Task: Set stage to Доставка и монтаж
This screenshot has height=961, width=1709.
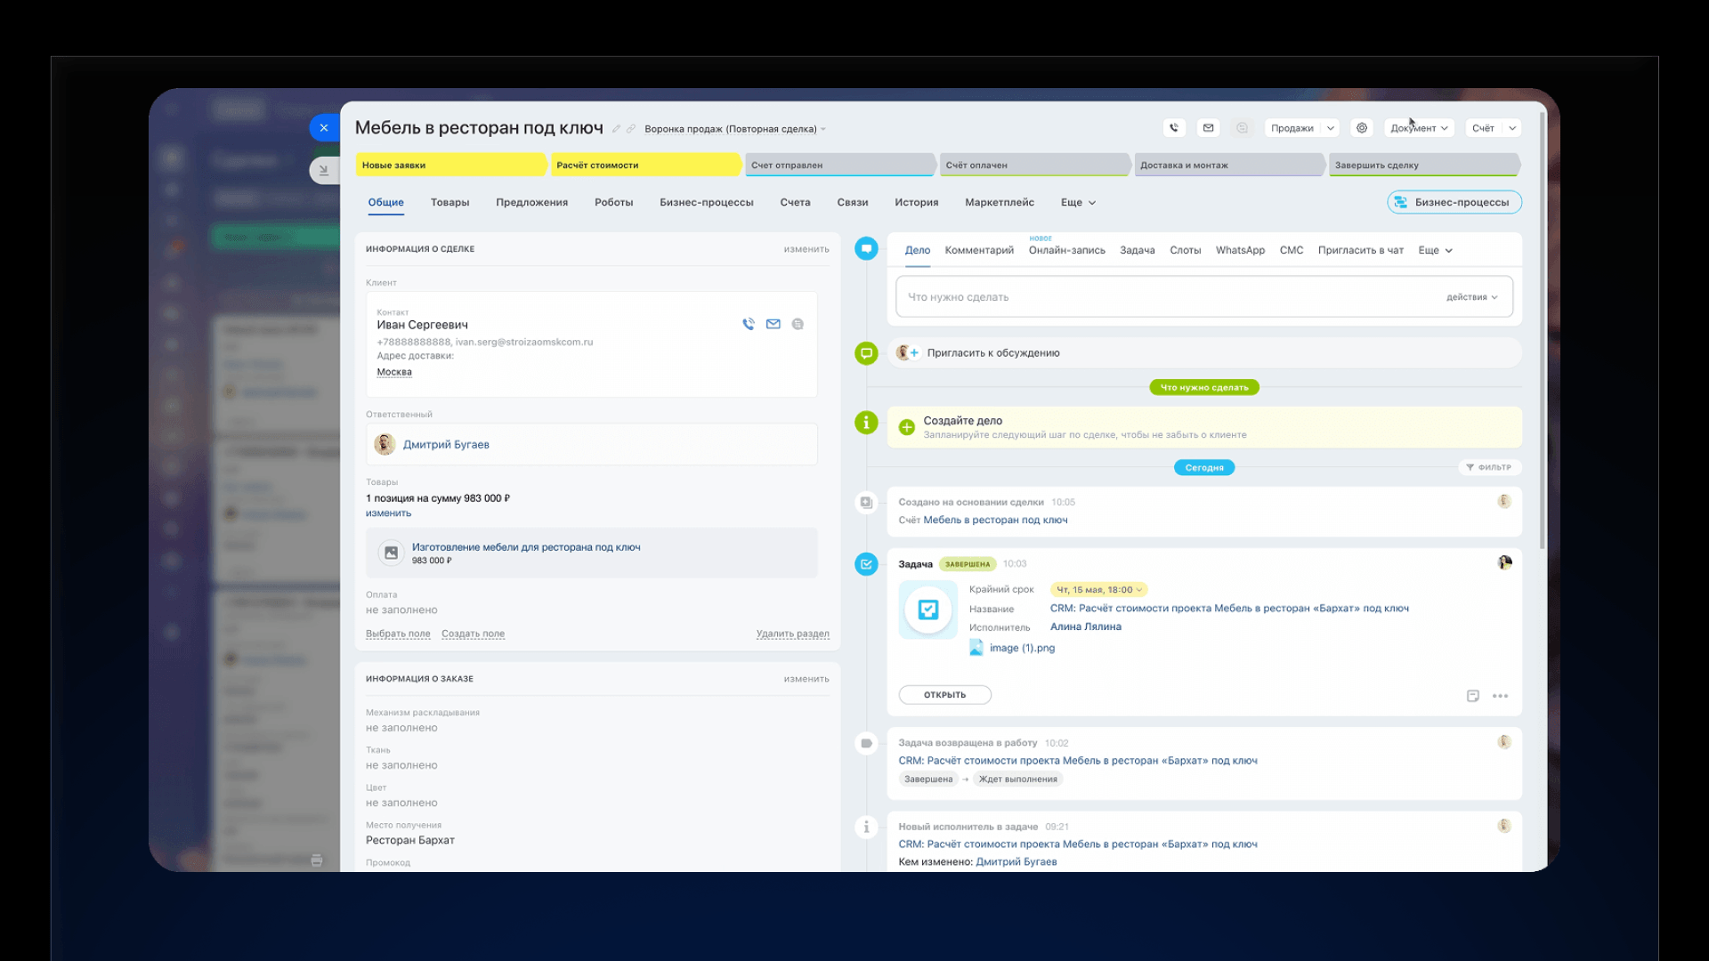Action: click(x=1229, y=165)
